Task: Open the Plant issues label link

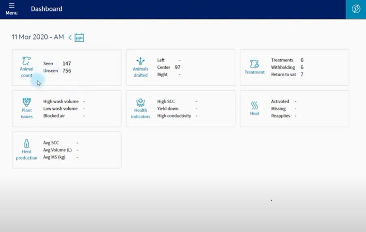Action: coord(27,113)
